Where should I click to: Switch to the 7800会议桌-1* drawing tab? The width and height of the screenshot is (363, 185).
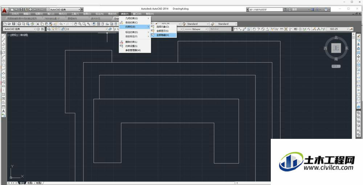(52, 18)
